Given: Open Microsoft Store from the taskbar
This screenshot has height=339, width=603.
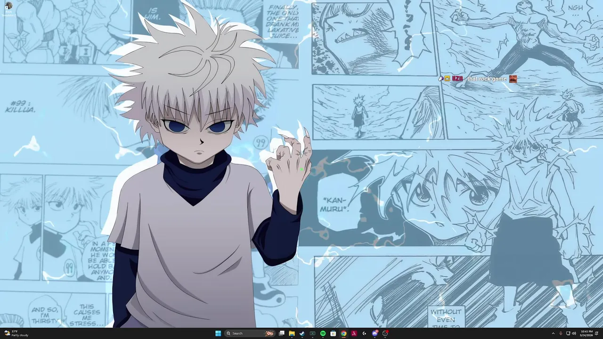Looking at the screenshot, I should (x=333, y=333).
